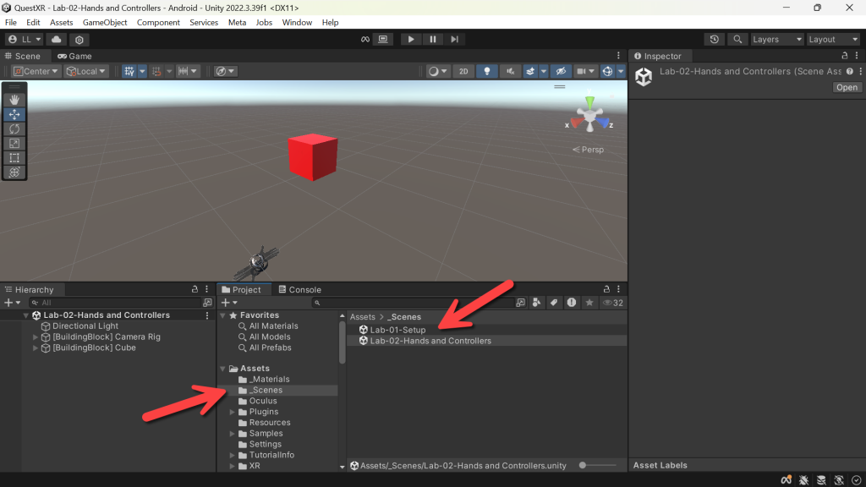
Task: Toggle the Hierarchy window lock
Action: coord(195,289)
